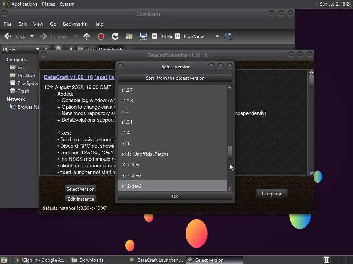Open Computer icon in toolbar
The width and height of the screenshot is (353, 264).
click(x=143, y=36)
